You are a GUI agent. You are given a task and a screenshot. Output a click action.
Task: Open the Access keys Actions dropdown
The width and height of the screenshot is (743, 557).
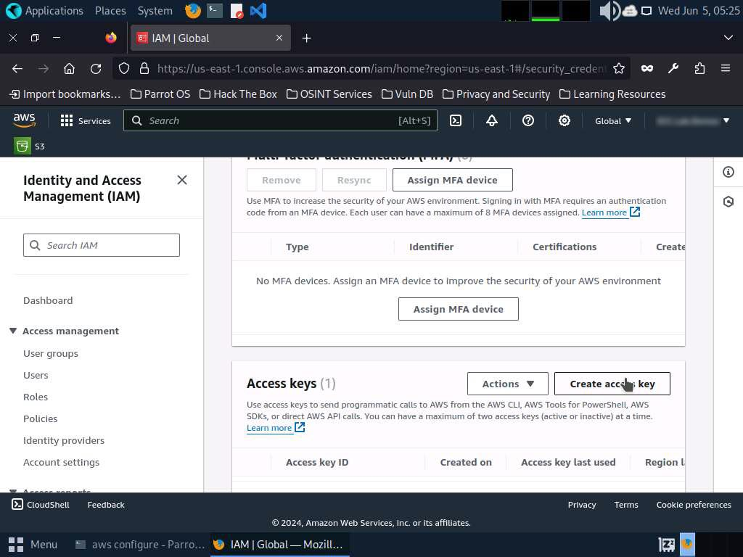click(508, 384)
